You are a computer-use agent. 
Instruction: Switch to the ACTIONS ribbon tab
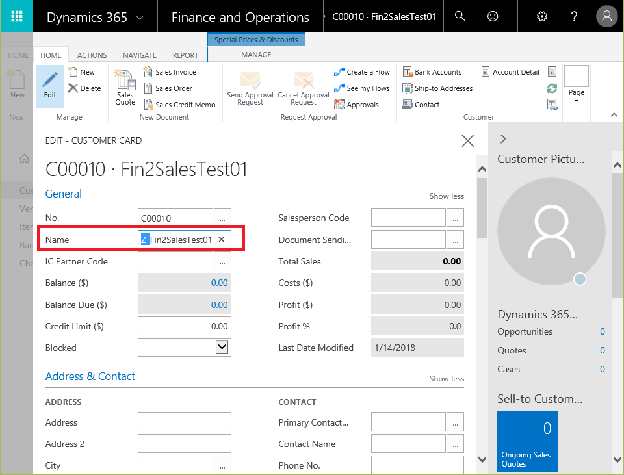[x=92, y=55]
